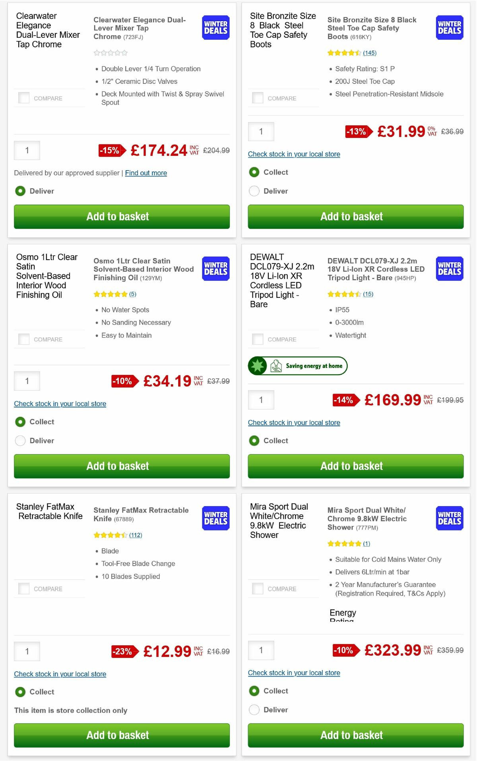Select Deliver for the Osmo wood oil
477x761 pixels.
tap(20, 441)
